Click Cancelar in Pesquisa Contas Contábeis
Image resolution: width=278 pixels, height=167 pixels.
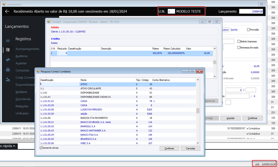(x=190, y=148)
